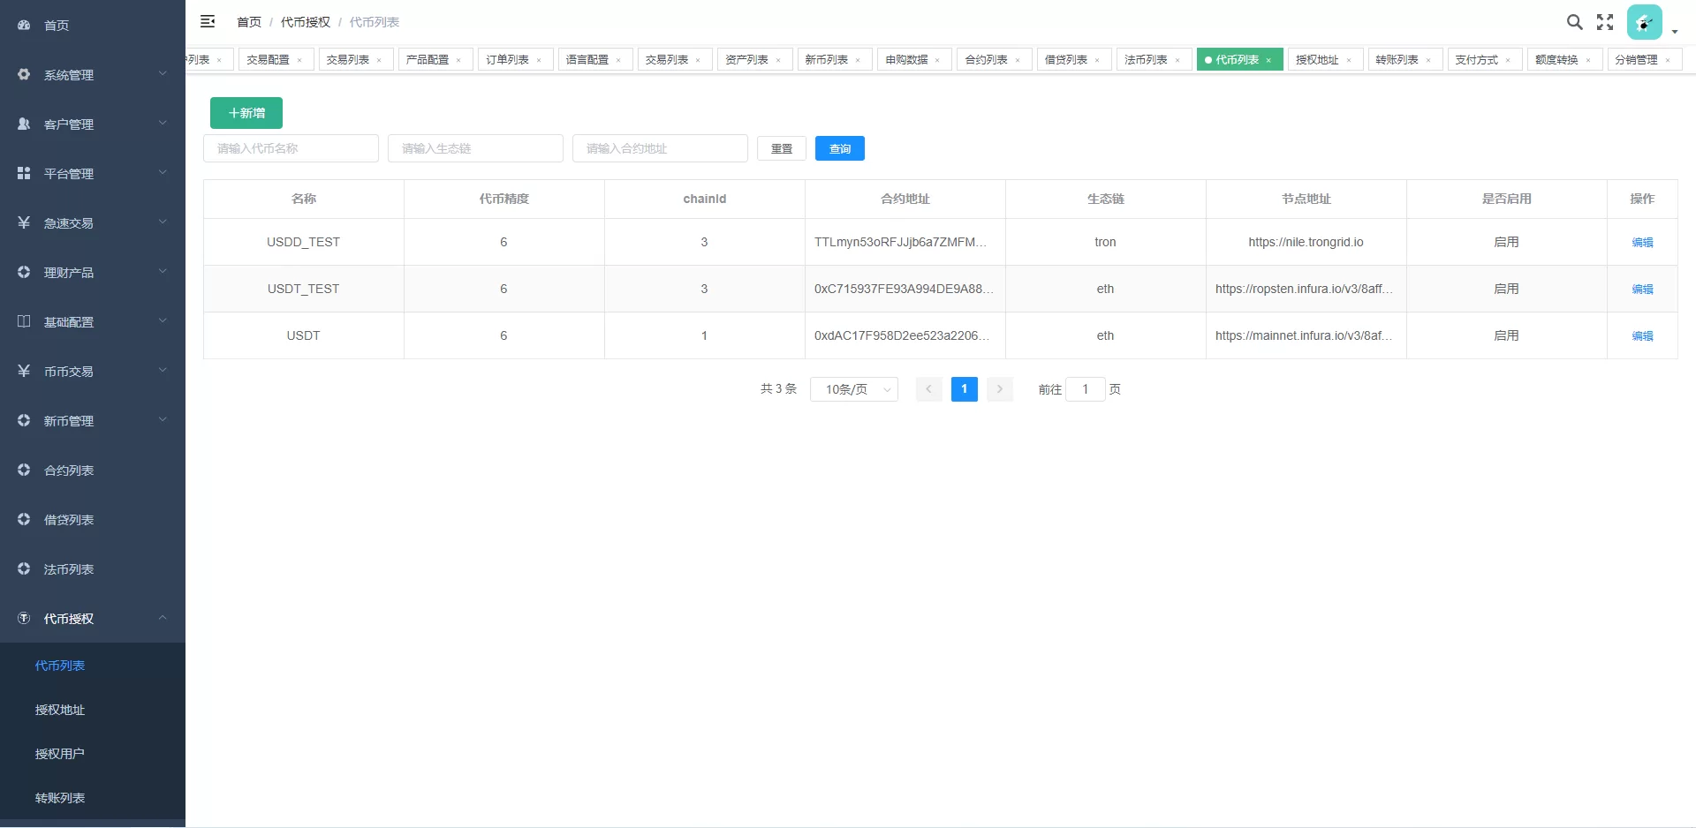
Task: Open the 10条/页 page size dropdown
Action: 853,388
